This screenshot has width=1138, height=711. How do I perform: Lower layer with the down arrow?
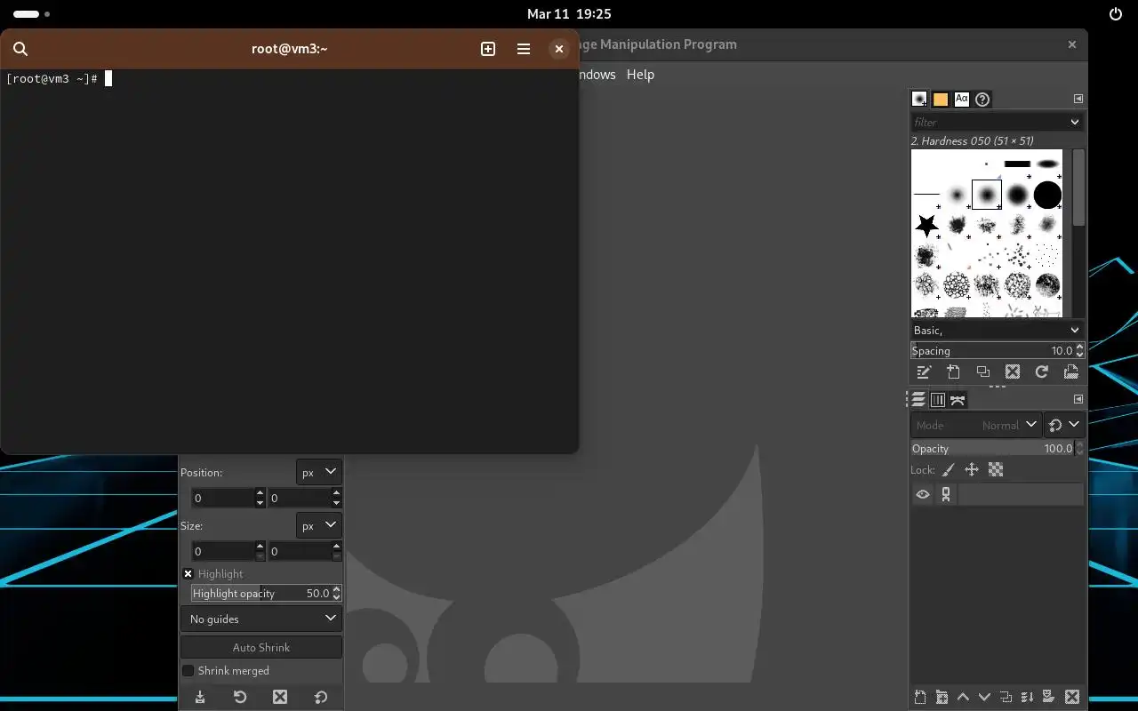point(984,697)
